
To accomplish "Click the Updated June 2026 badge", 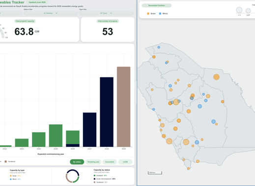I will (x=37, y=2).
